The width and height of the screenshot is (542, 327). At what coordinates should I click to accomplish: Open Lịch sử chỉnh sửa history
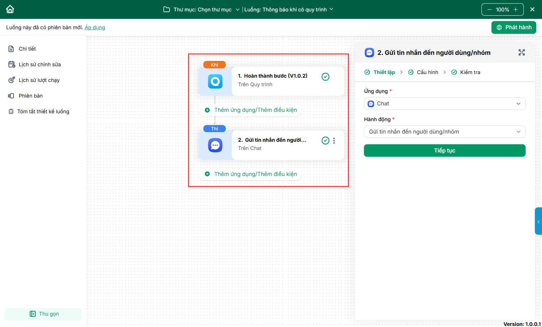[40, 64]
